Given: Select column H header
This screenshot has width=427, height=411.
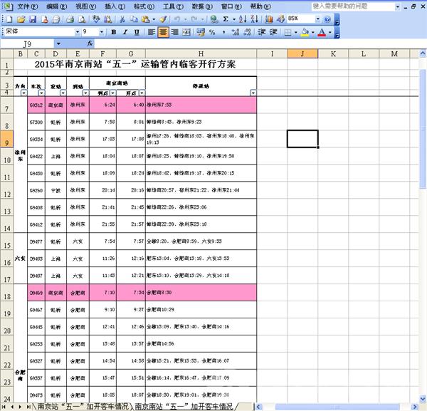Looking at the screenshot, I should pos(201,54).
